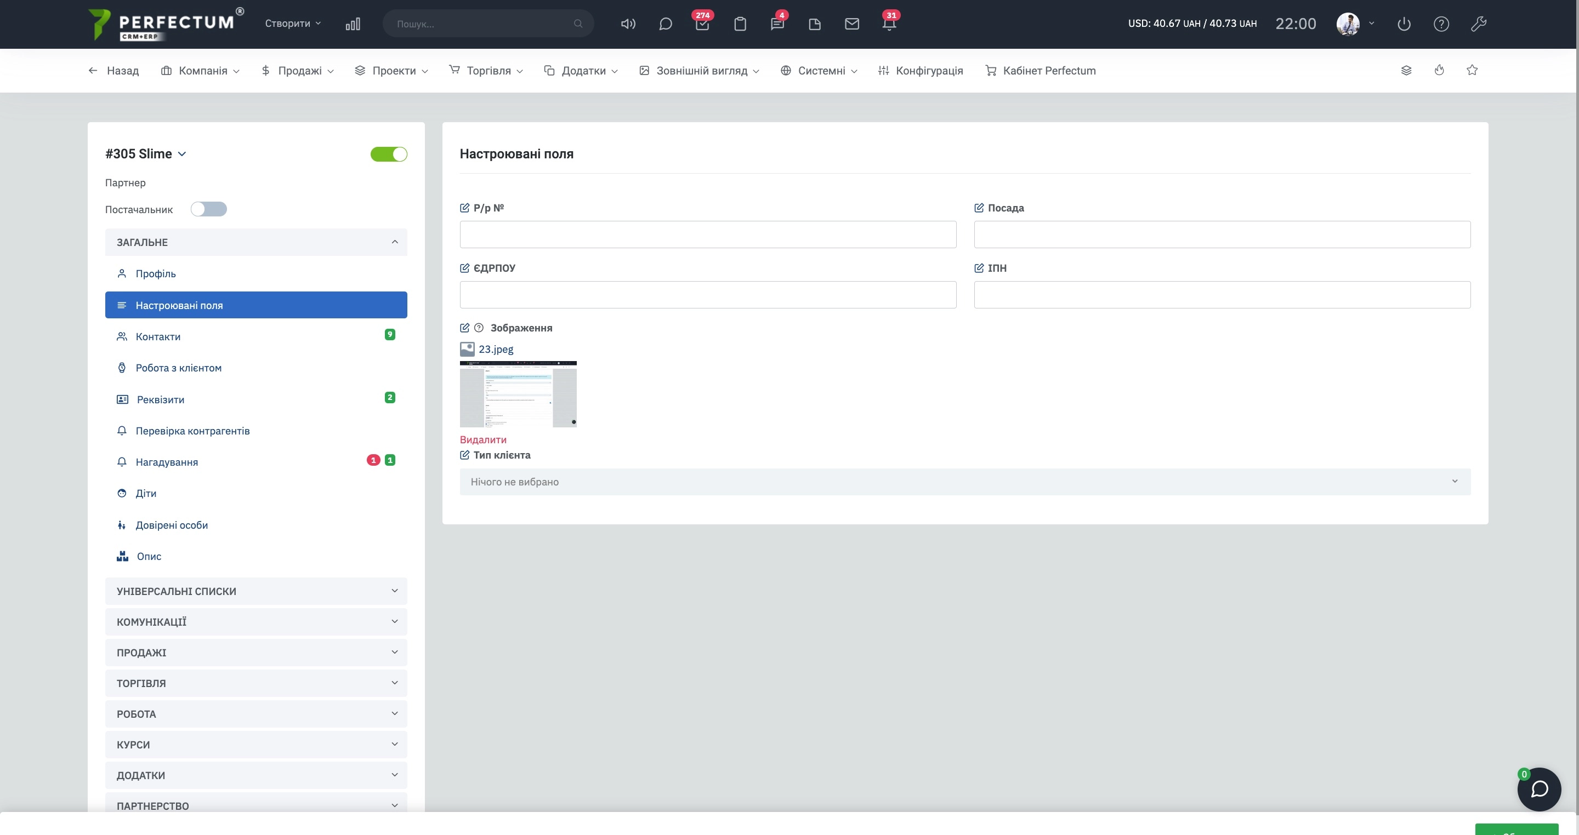This screenshot has height=835, width=1579.
Task: Open the Нагадування sidebar item
Action: 255,462
